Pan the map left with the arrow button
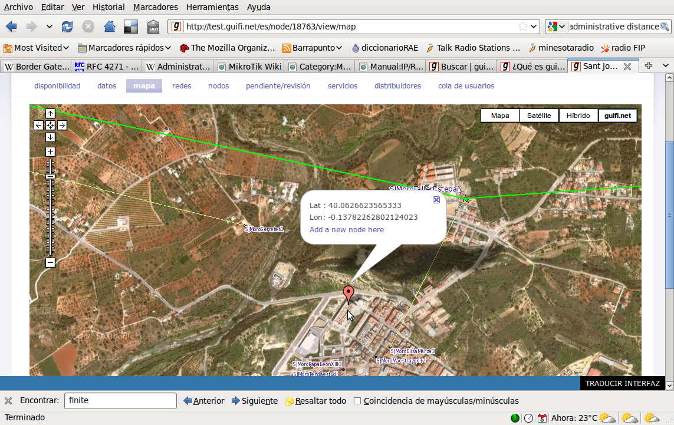 click(x=38, y=125)
